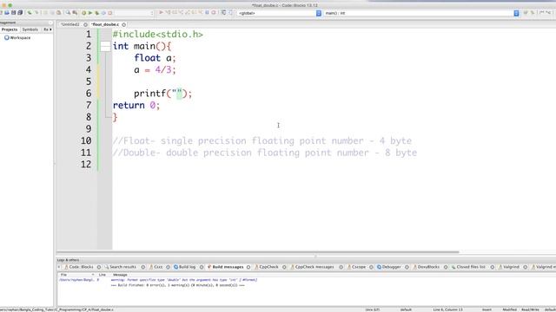Close the Build messages tab

coord(248,268)
